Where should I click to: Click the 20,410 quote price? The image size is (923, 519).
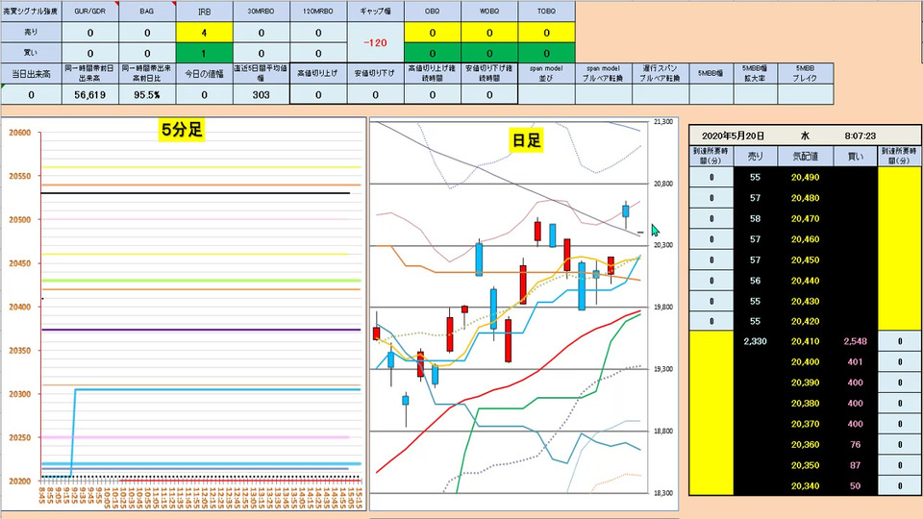coord(806,341)
